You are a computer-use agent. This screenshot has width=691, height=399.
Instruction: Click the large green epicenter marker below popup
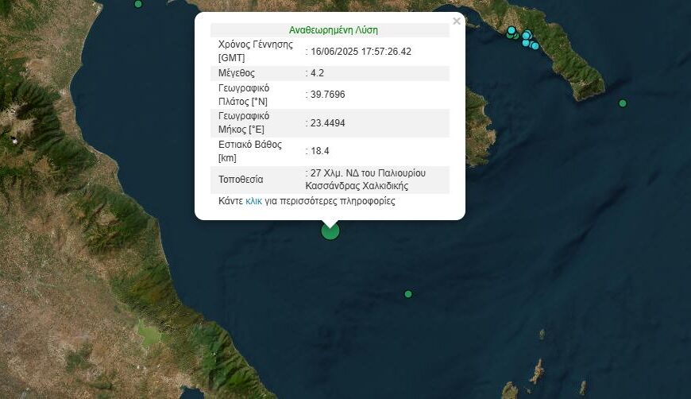[x=330, y=230]
